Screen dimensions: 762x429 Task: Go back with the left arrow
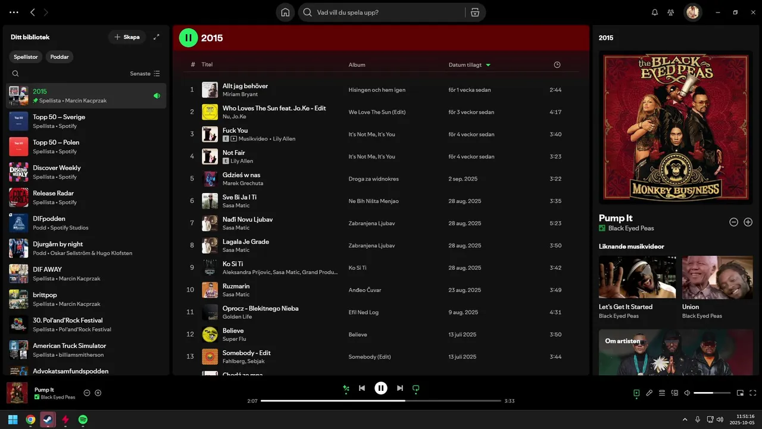[x=33, y=12]
